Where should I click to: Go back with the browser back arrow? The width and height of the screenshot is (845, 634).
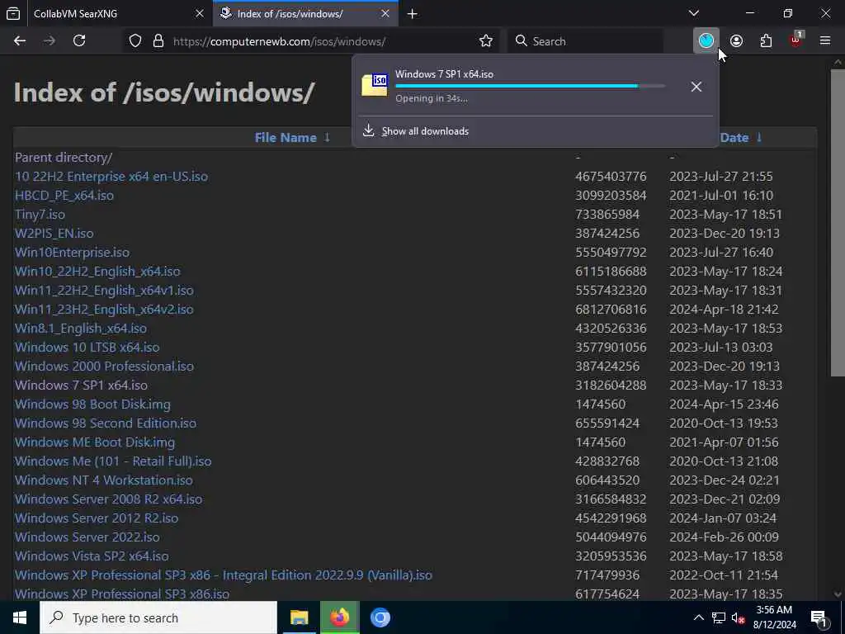coord(20,41)
